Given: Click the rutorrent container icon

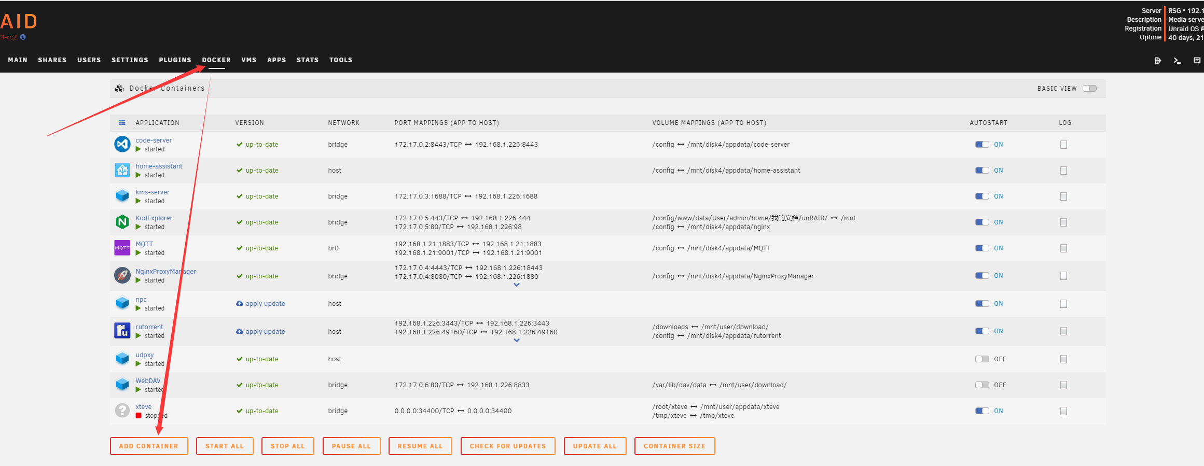Looking at the screenshot, I should [x=122, y=331].
